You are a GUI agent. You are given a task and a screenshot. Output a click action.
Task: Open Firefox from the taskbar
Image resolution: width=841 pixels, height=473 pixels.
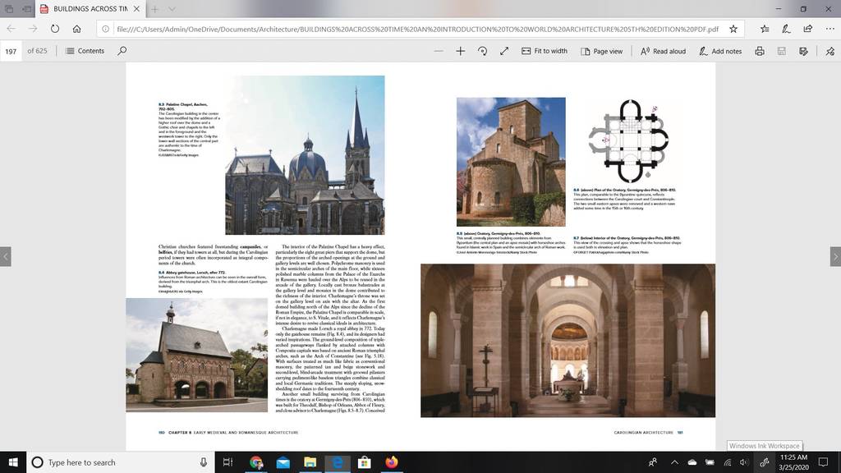(392, 462)
